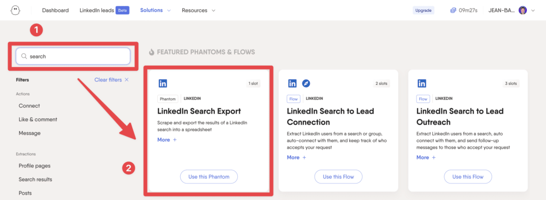Click Use this Flow for Lead Outreach
The image size is (546, 200).
click(468, 177)
